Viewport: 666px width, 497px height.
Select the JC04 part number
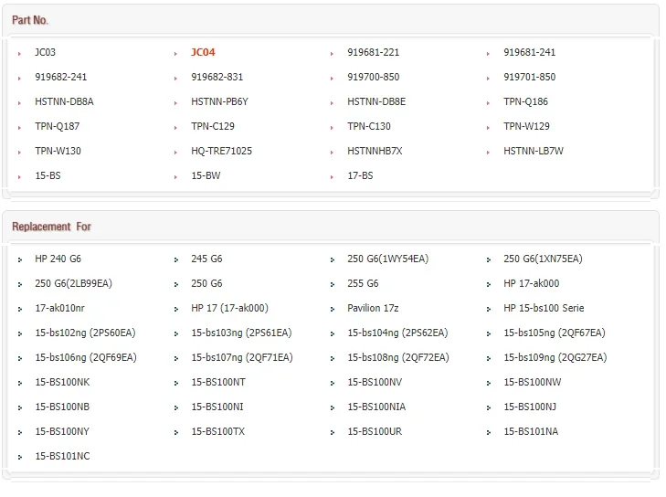pyautogui.click(x=203, y=52)
